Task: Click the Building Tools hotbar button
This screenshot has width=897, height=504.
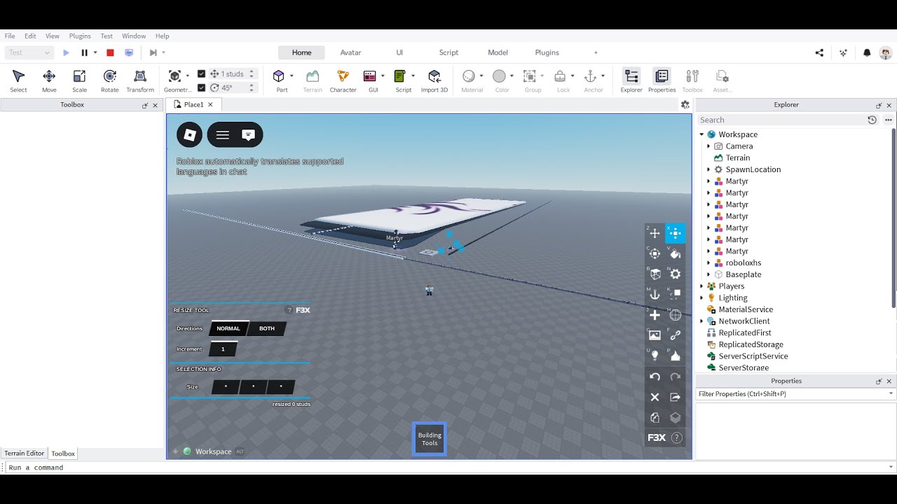Action: [430, 440]
